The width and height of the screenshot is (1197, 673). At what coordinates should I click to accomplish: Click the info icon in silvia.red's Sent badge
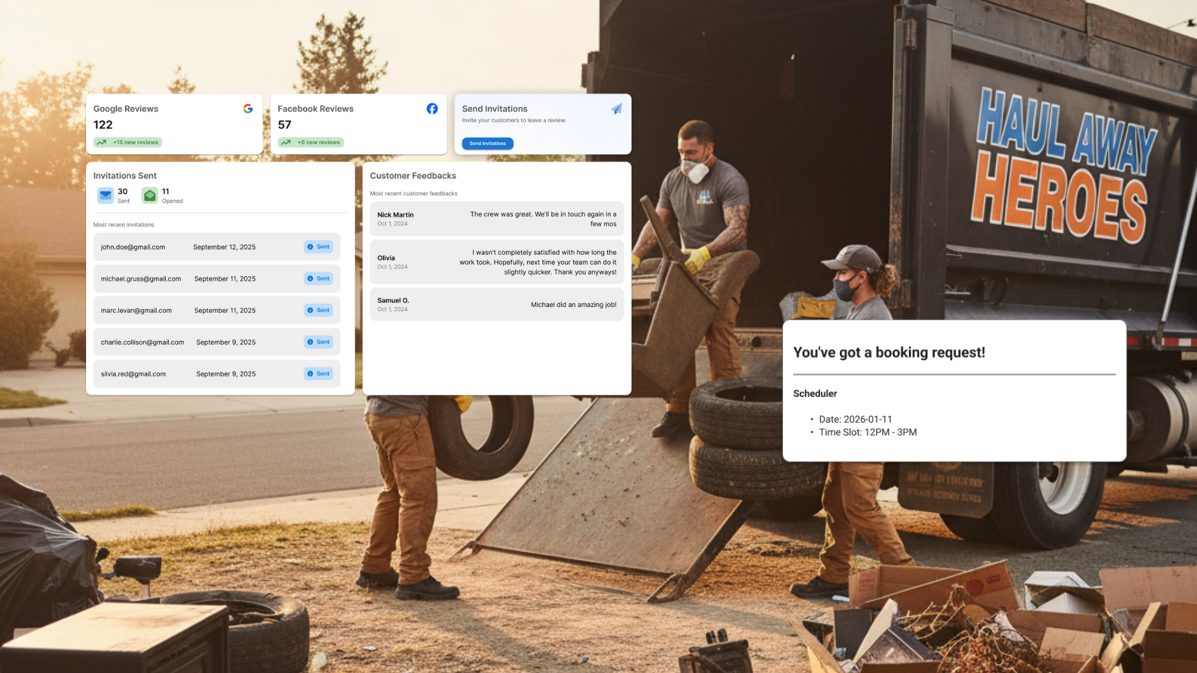[x=310, y=374]
